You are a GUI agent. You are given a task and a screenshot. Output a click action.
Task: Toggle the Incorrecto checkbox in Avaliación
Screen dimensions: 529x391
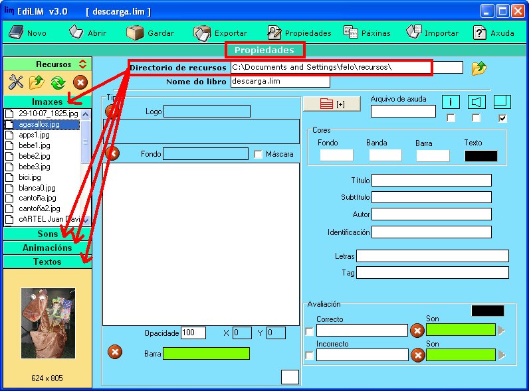coord(309,356)
